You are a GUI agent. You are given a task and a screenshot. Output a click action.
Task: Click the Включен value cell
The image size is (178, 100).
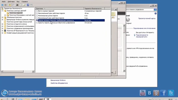click(x=88, y=20)
